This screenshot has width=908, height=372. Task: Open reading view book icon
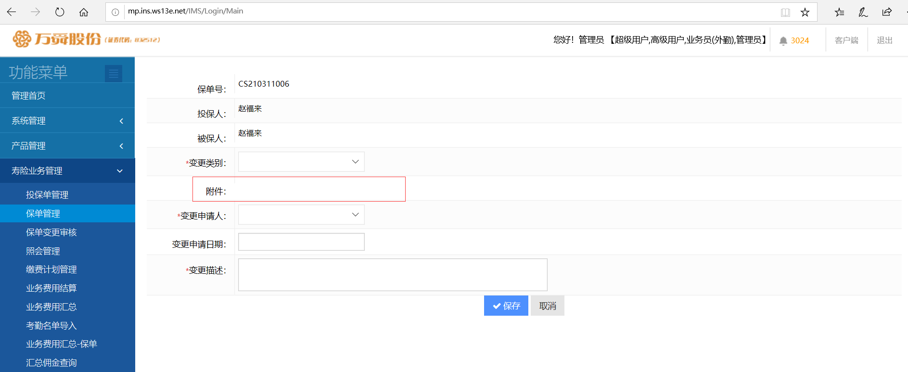tap(785, 12)
